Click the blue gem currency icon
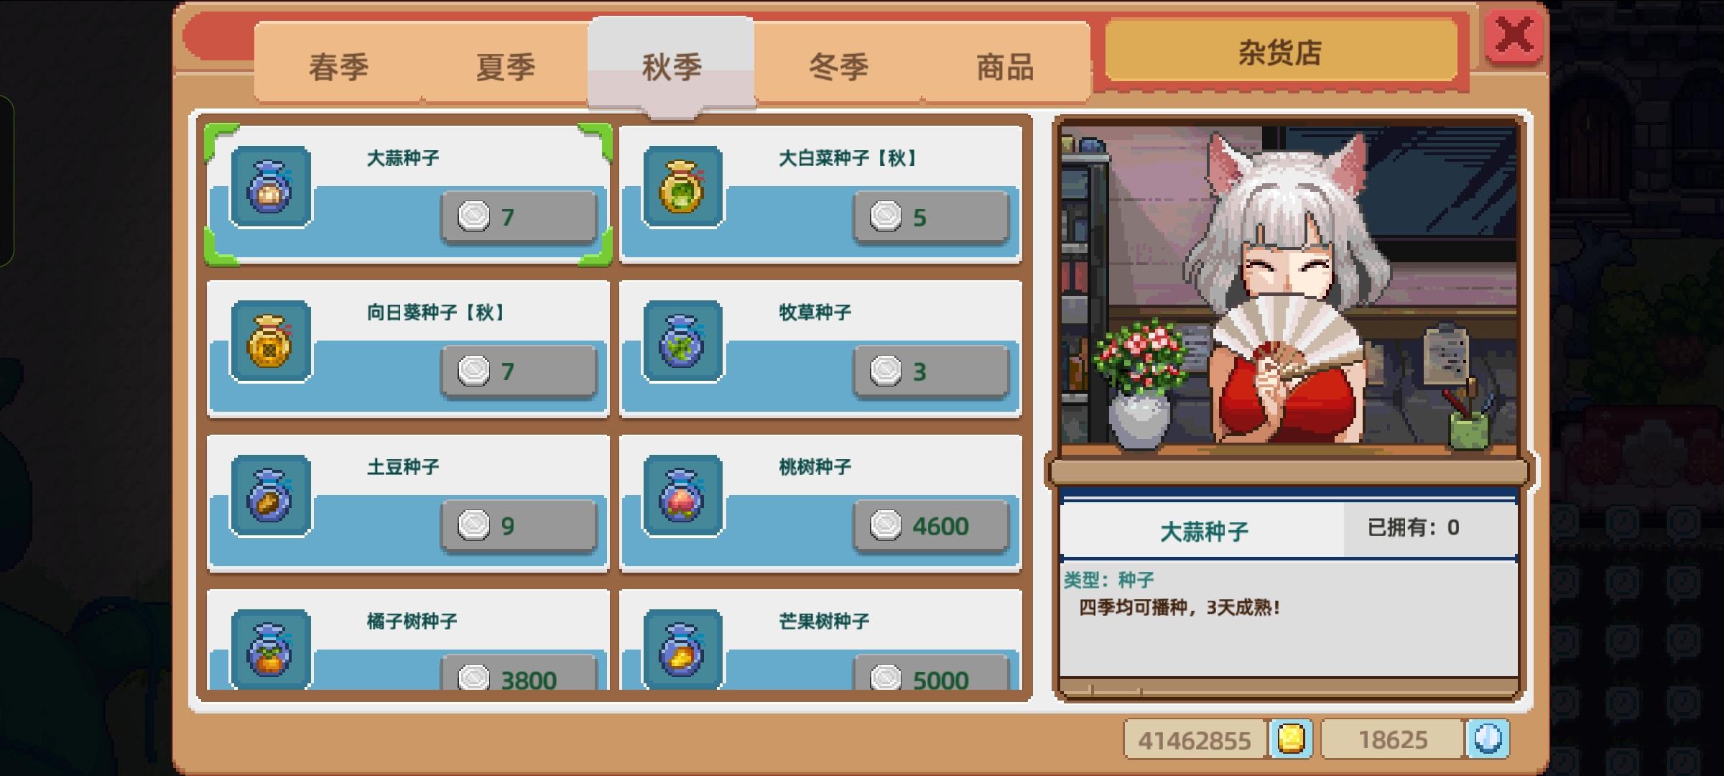 point(1487,739)
